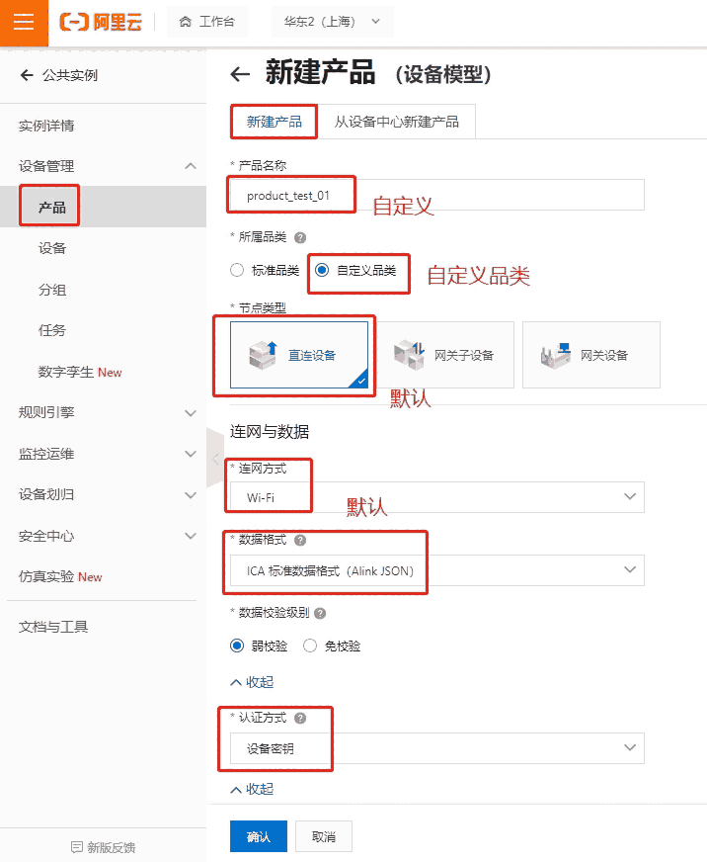This screenshot has height=862, width=707.
Task: Click help icon next to 数据格式
Action: (300, 541)
